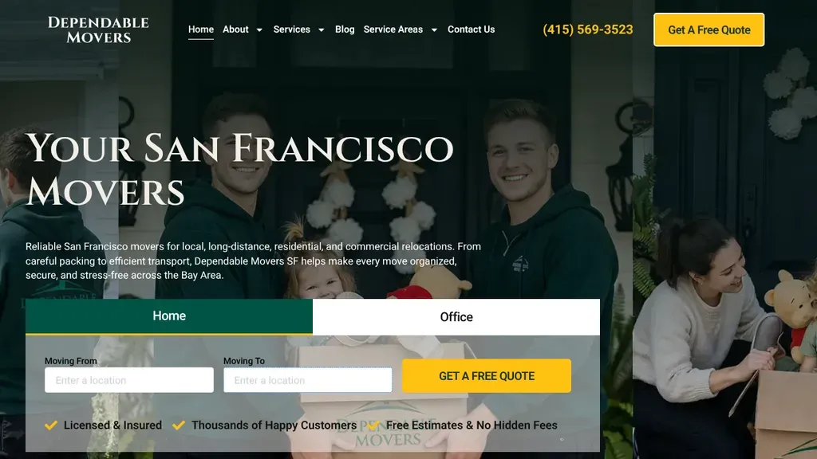
Task: Open the About menu item
Action: (x=235, y=29)
